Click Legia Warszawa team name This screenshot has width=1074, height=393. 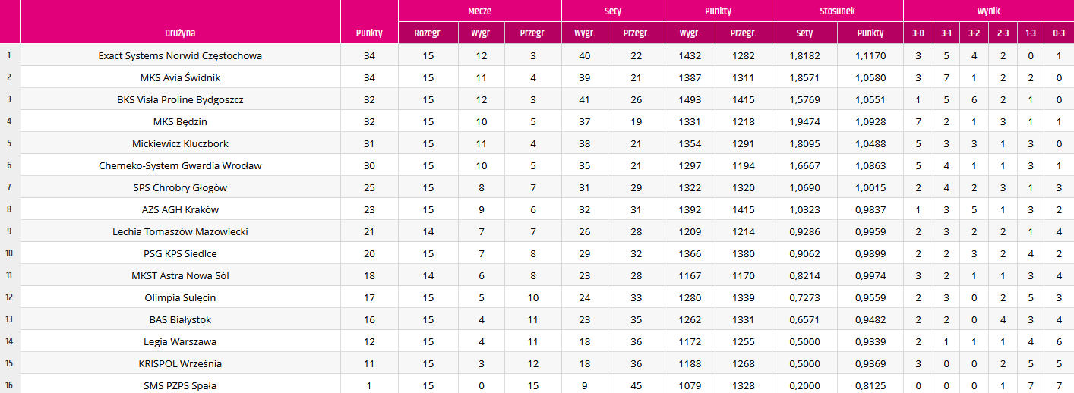pyautogui.click(x=180, y=341)
